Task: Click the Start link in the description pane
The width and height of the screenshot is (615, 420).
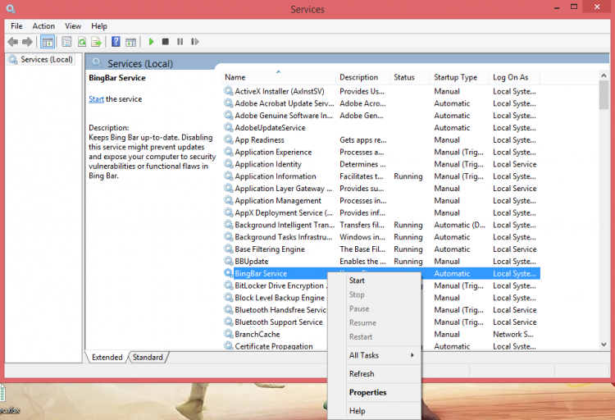Action: click(96, 99)
